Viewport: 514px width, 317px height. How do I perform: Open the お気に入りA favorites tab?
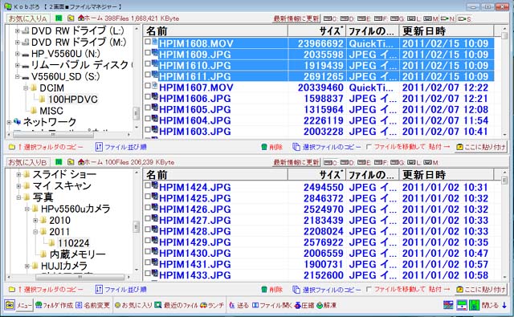28,18
